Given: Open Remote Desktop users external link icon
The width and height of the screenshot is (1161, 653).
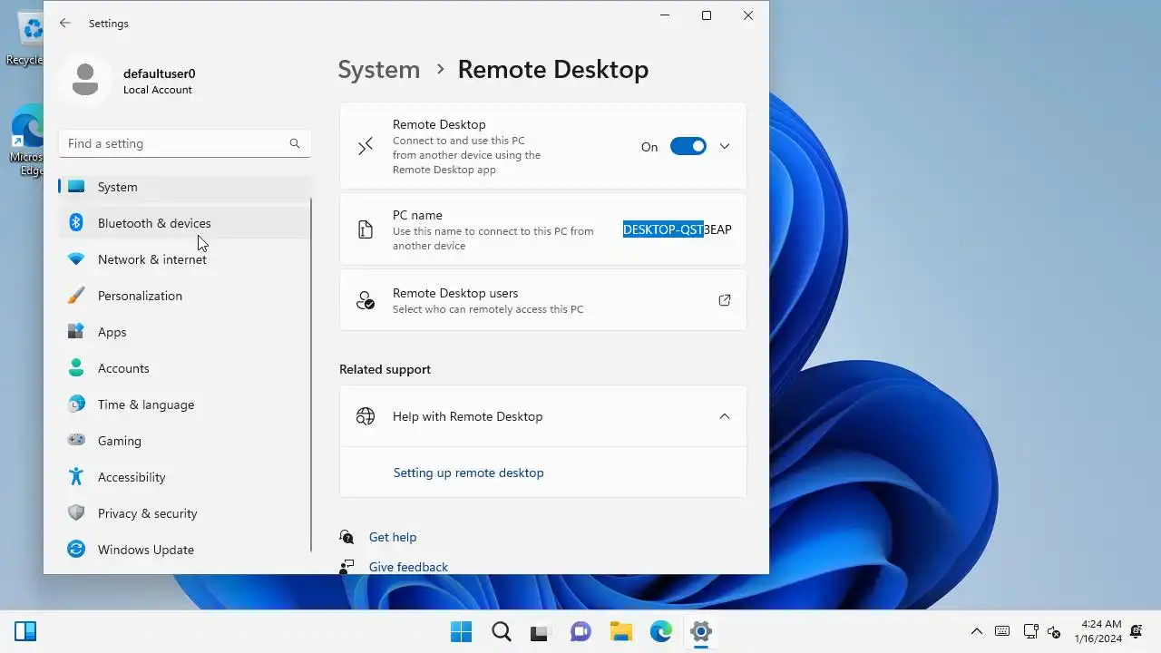Looking at the screenshot, I should pos(725,300).
